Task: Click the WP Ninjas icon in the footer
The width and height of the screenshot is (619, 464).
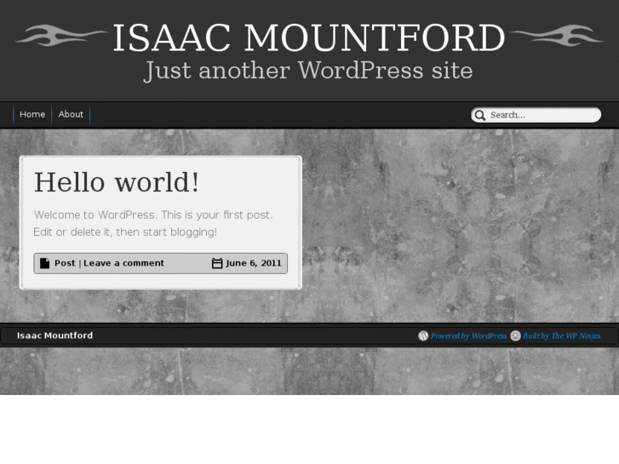Action: (x=516, y=335)
